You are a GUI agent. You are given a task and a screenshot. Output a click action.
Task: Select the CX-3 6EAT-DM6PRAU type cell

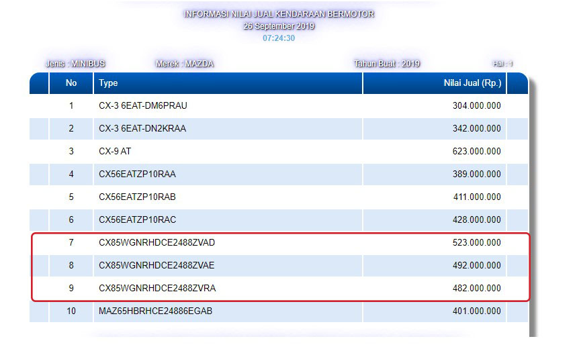tap(142, 106)
